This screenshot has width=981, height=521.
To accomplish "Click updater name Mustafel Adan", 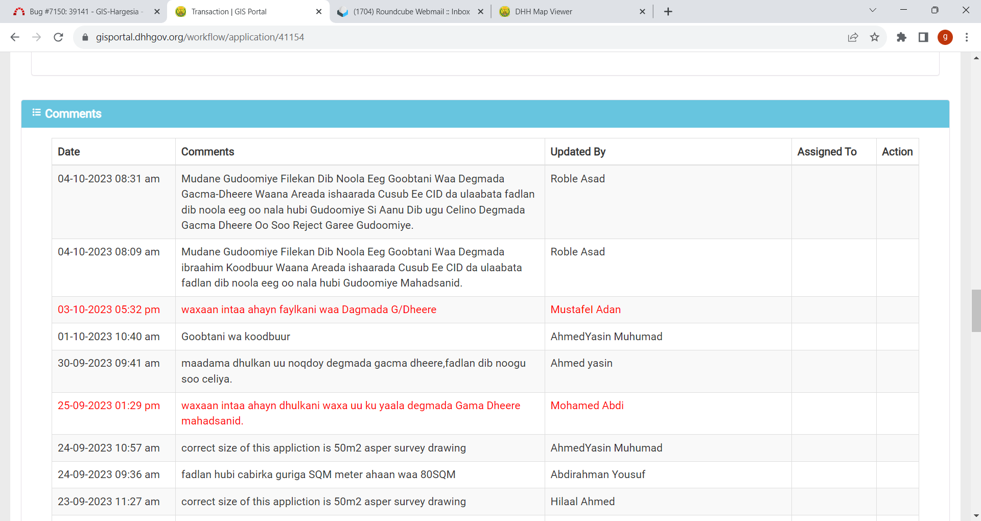I will pos(586,310).
